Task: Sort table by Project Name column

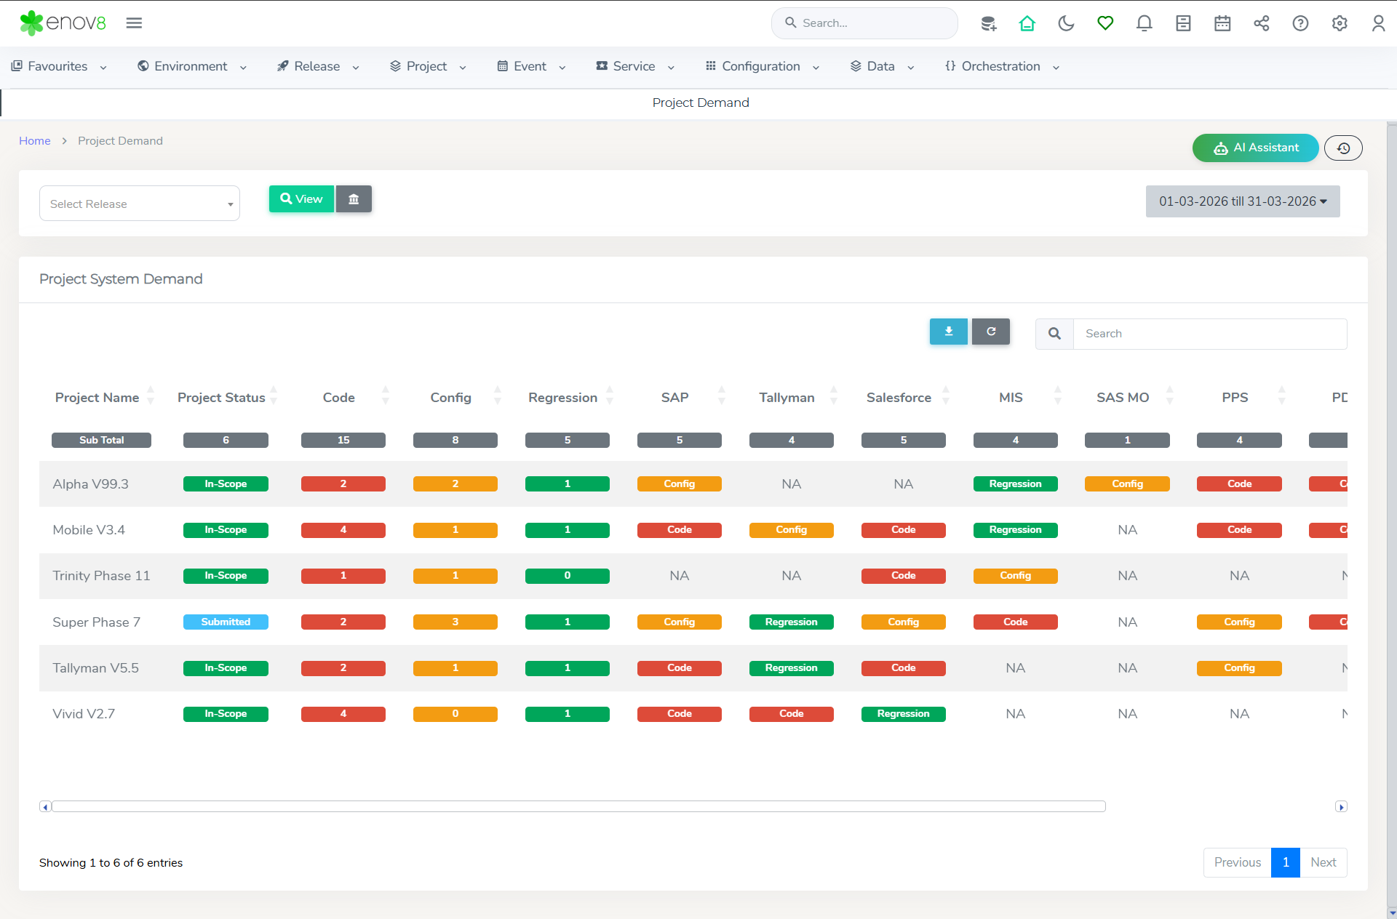Action: tap(97, 398)
